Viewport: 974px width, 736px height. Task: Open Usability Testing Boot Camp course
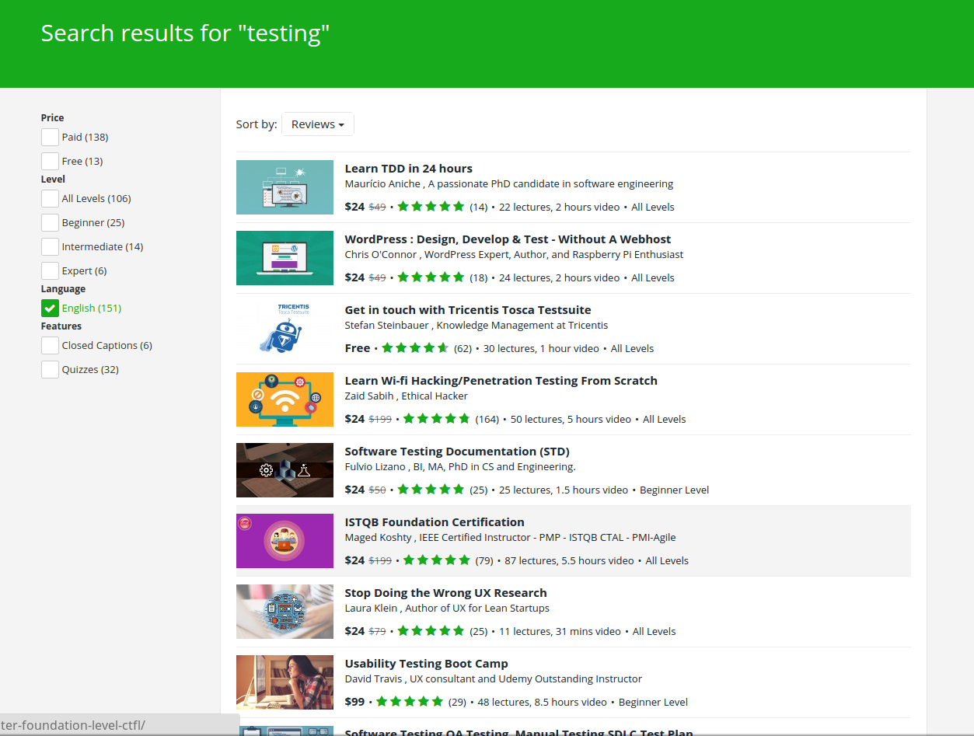pyautogui.click(x=426, y=664)
